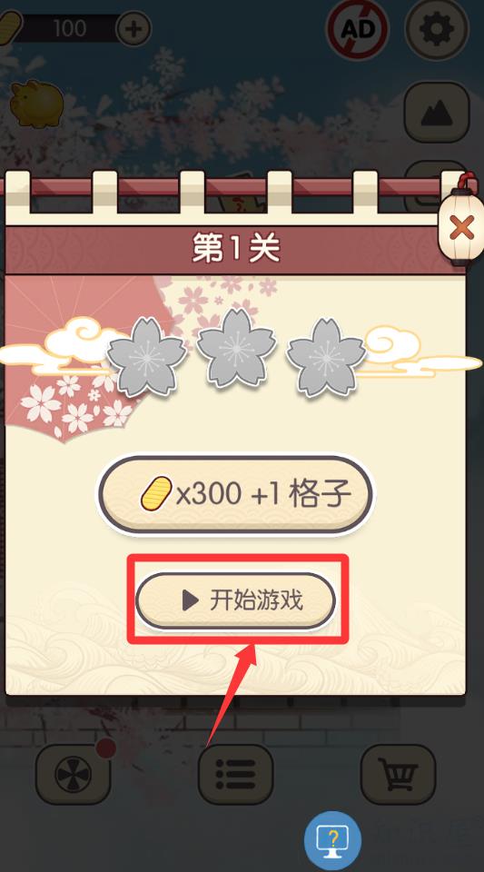Open the golden piggy bank

[36, 104]
